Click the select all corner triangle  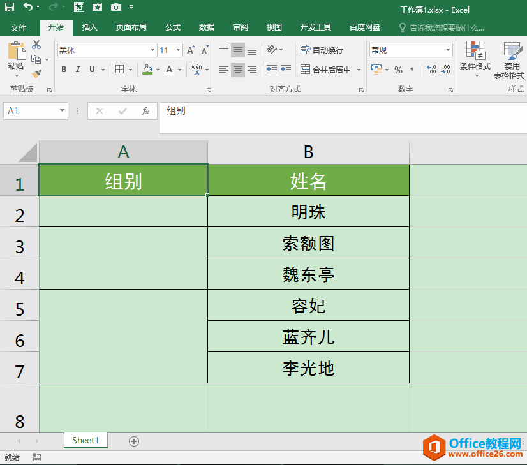point(27,152)
